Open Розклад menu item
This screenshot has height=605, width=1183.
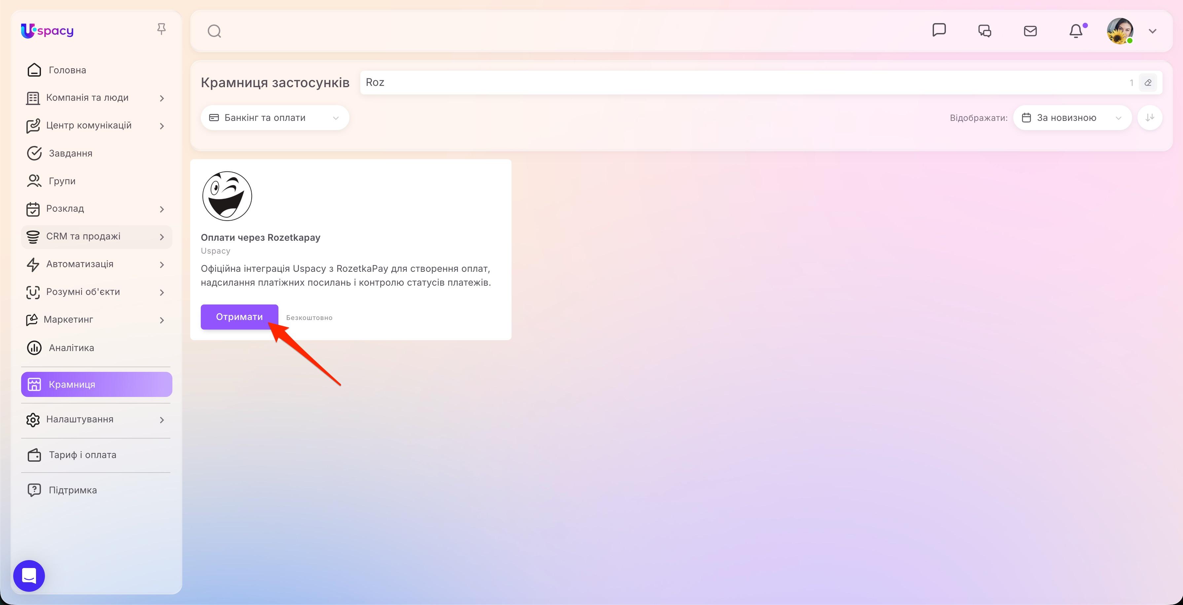(96, 209)
